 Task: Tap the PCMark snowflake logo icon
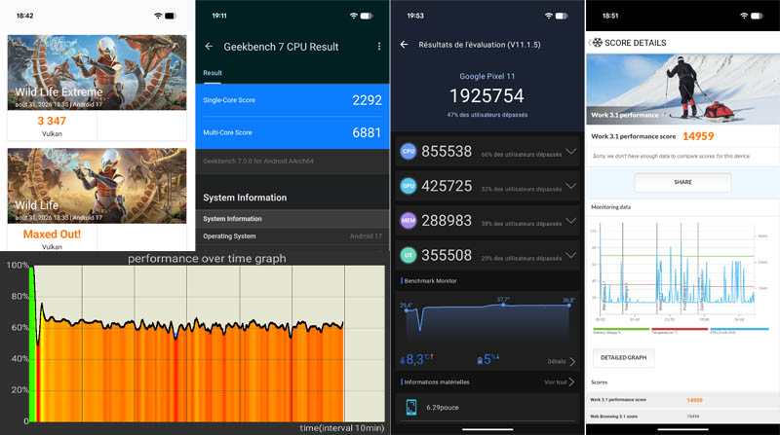[597, 43]
